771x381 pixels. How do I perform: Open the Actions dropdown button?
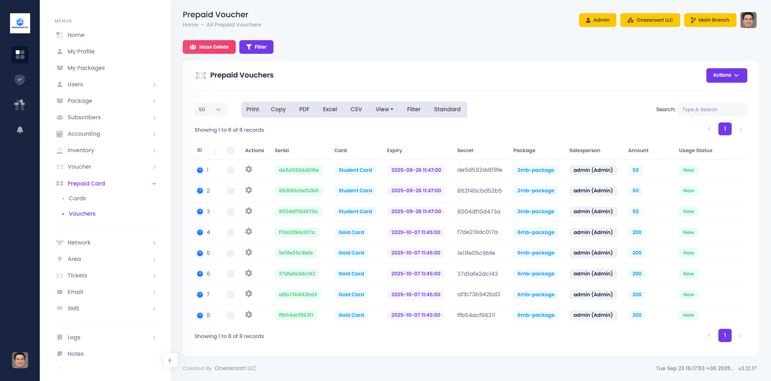coord(726,75)
